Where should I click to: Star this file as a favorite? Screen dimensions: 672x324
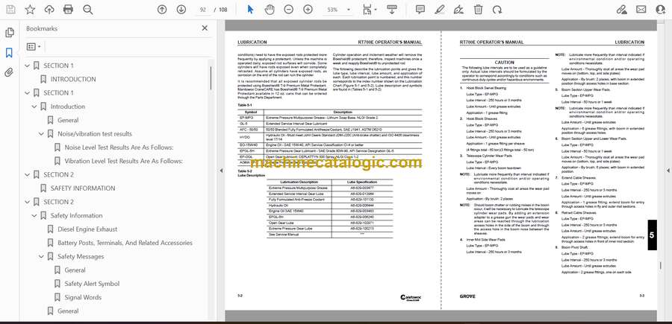[30, 10]
